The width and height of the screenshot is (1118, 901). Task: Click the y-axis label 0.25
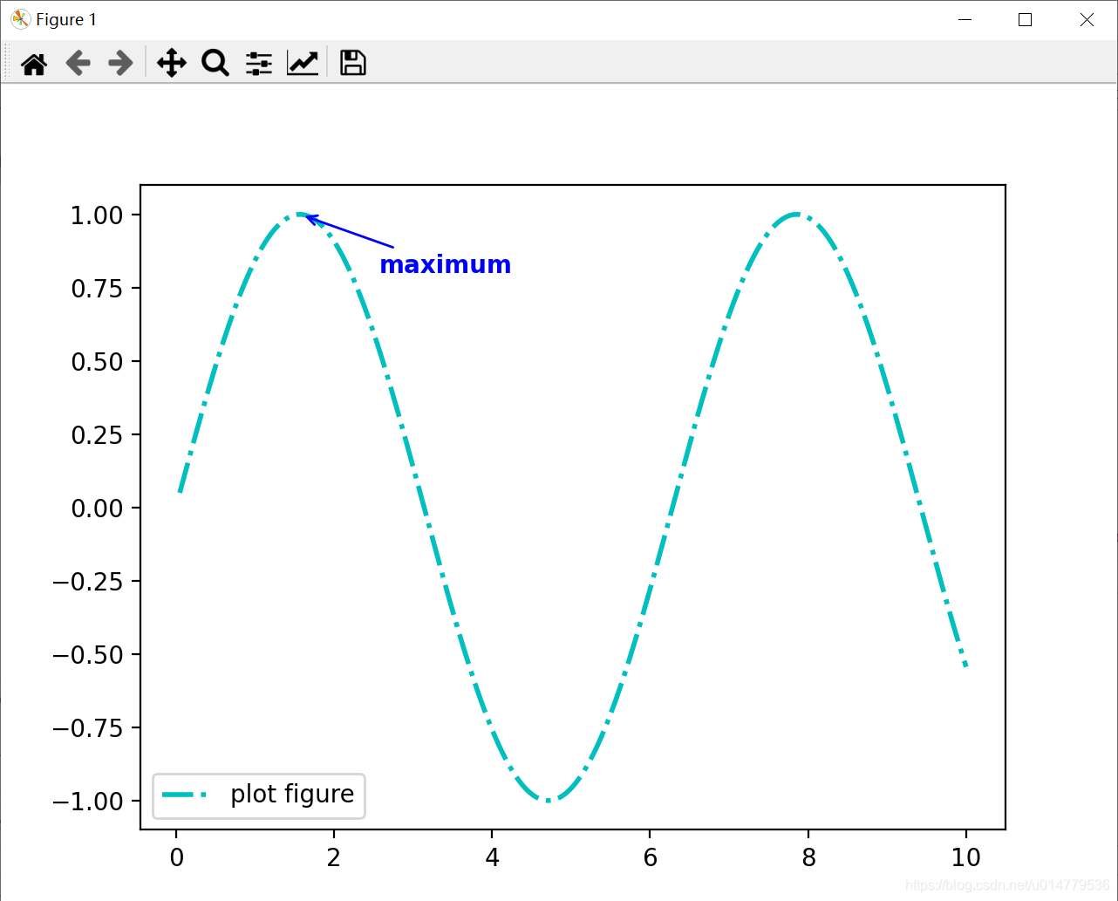click(x=97, y=435)
